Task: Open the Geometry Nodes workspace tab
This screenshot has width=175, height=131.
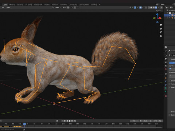Action: click(84, 5)
